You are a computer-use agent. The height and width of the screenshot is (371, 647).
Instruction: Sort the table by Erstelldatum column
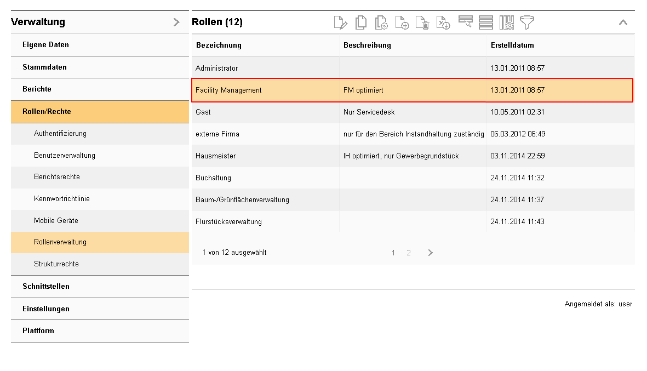coord(512,45)
